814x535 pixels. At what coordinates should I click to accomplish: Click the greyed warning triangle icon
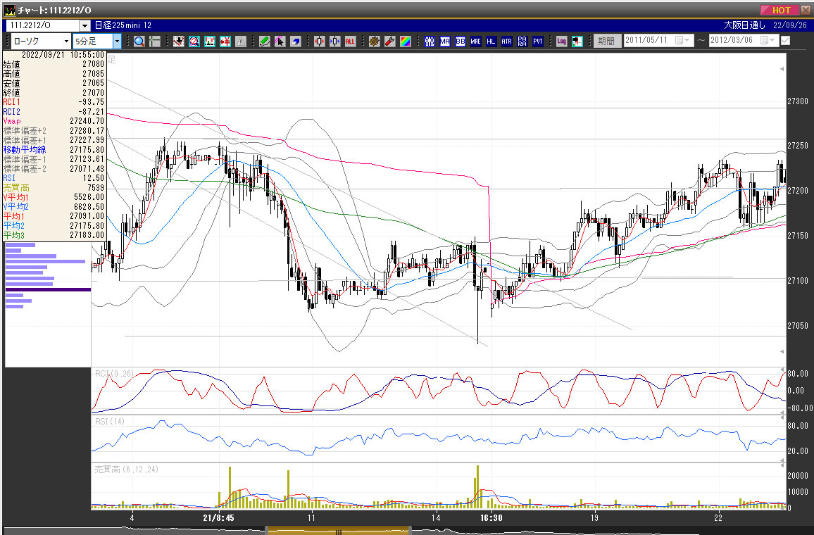240,42
